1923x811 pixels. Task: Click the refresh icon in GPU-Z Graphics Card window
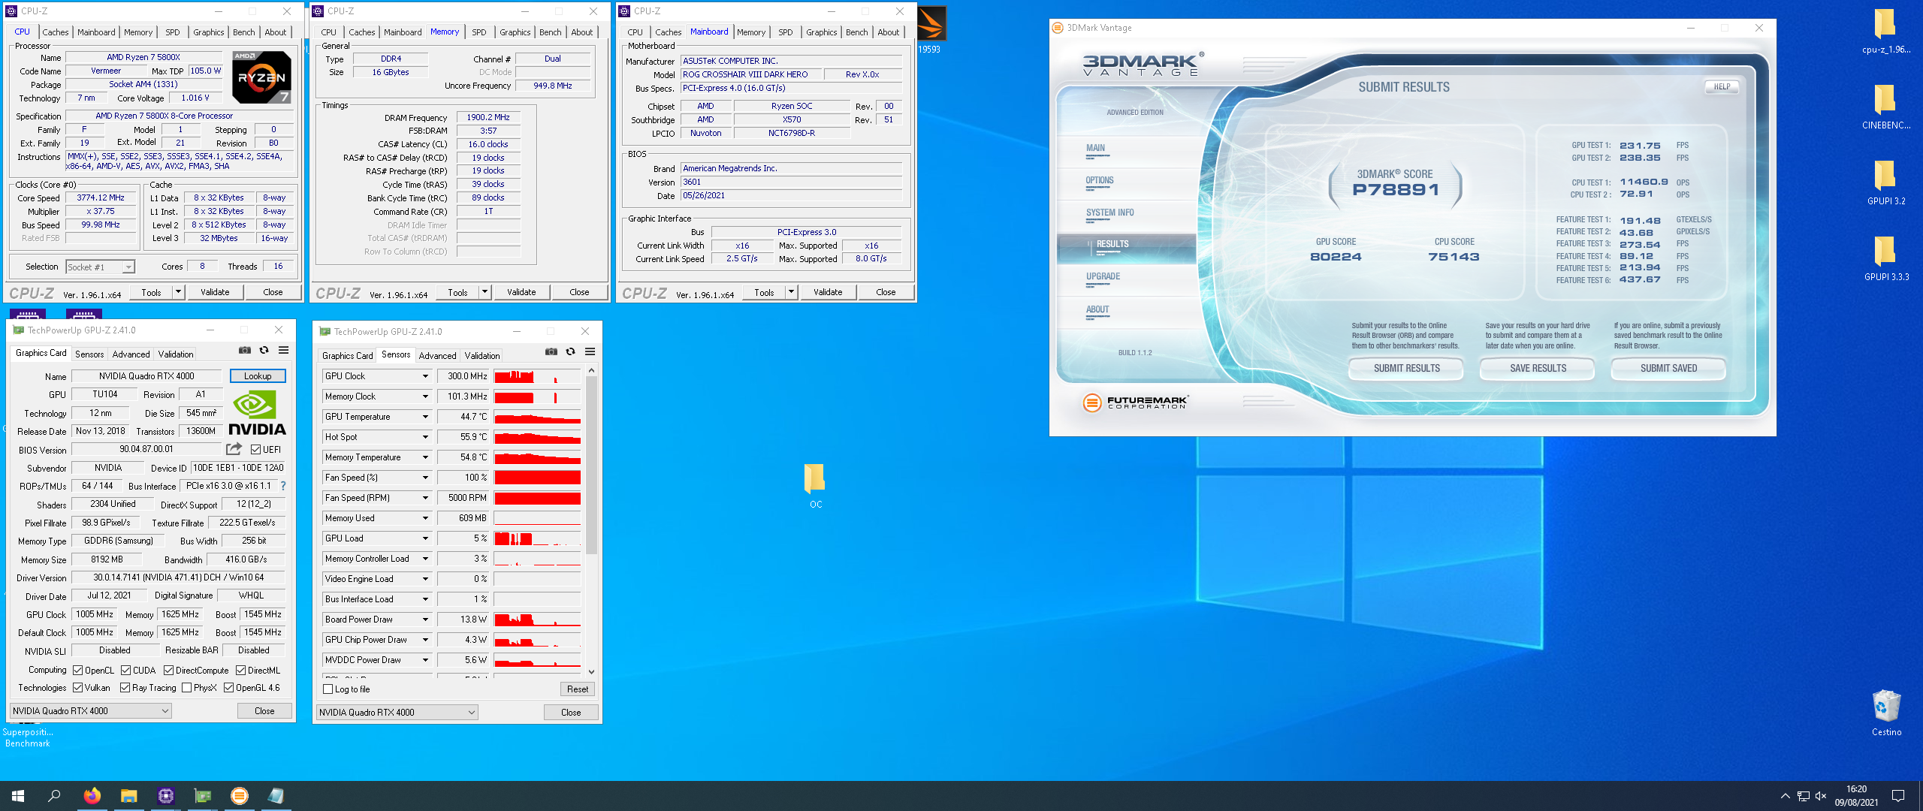(264, 350)
